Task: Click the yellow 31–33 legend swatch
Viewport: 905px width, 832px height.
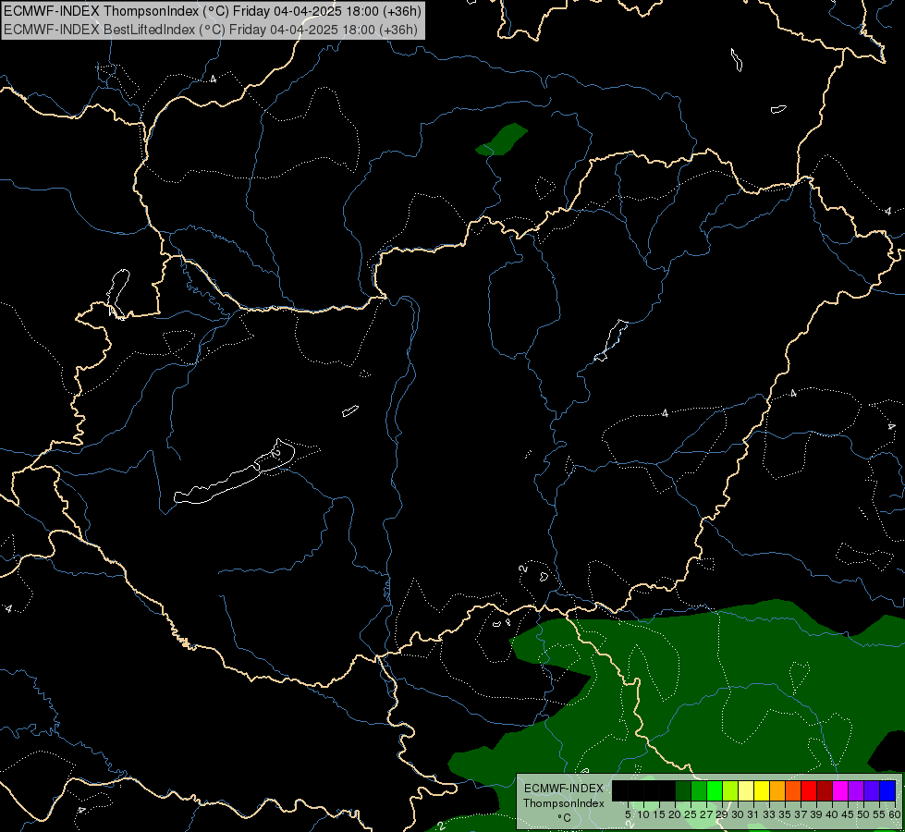Action: 762,790
